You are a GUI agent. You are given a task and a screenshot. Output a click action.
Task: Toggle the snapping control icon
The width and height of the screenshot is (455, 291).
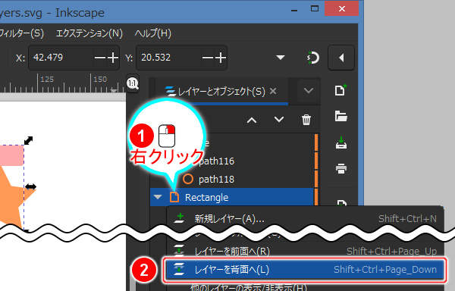click(312, 58)
